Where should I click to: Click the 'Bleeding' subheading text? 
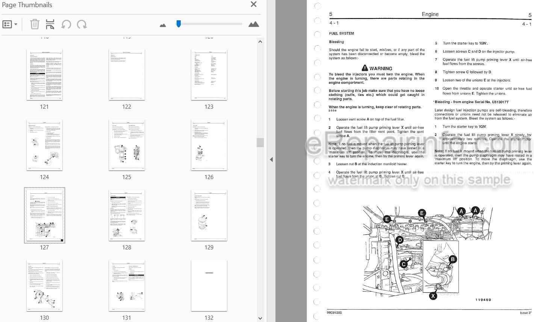click(x=336, y=42)
